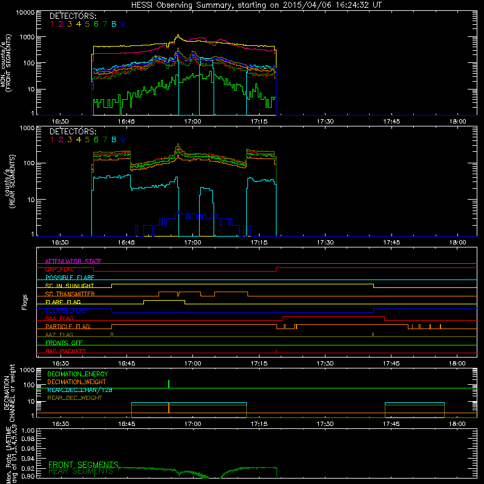Image resolution: width=484 pixels, height=484 pixels.
Task: Click the 0.98 livetime y-axis value
Action: point(28,439)
